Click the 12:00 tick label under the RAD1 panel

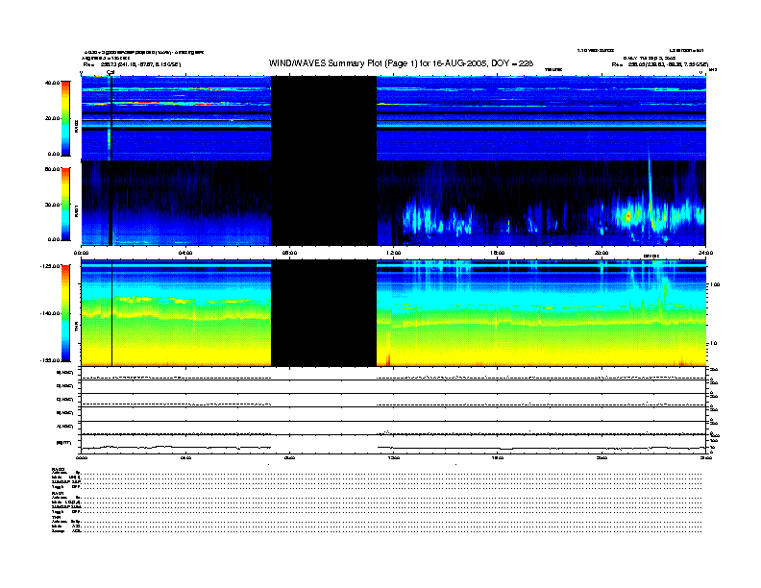pyautogui.click(x=394, y=253)
